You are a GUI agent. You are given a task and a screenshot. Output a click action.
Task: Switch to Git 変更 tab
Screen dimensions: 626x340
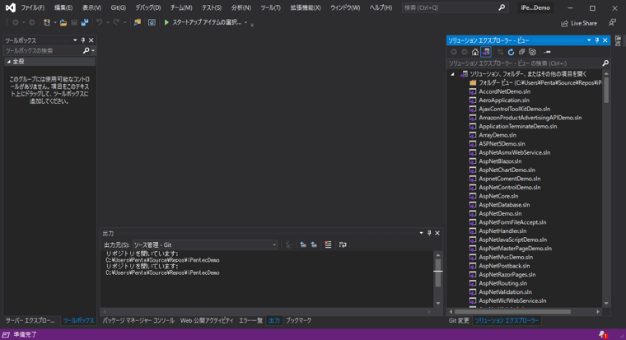[459, 320]
